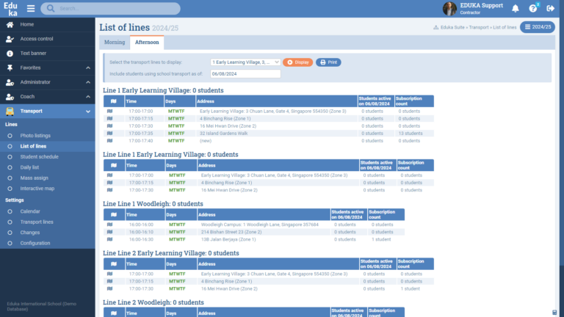Open Student schedule in sidebar
The width and height of the screenshot is (564, 317).
coord(39,157)
